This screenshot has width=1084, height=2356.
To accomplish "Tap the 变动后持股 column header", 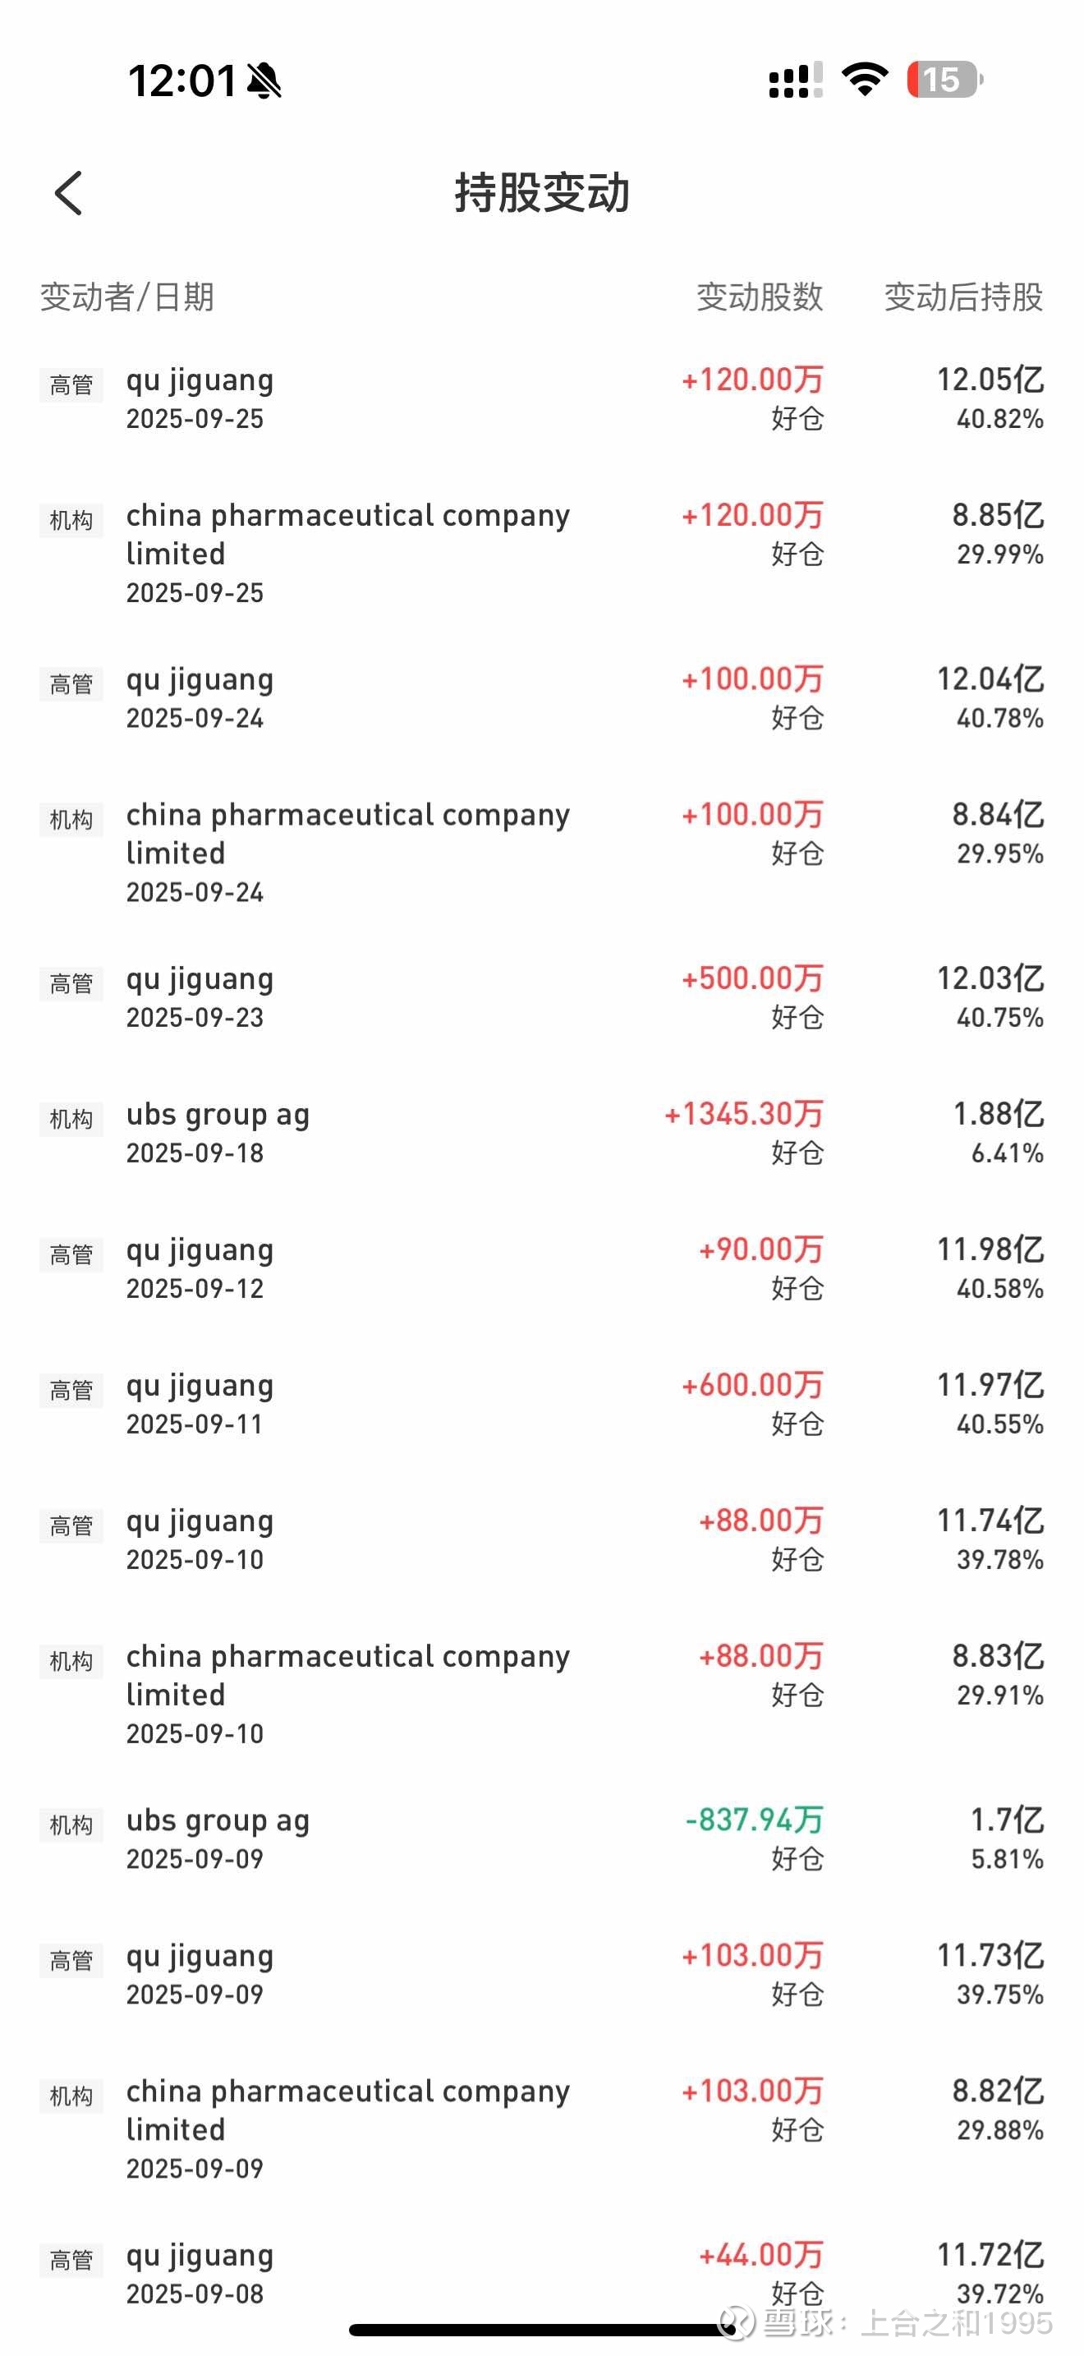I will tap(963, 297).
